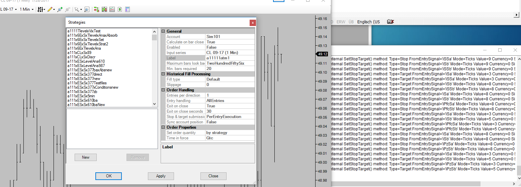Viewport: 521px width, 187px height.
Task: Toggle Calculate on bar close True value
Action: point(230,42)
